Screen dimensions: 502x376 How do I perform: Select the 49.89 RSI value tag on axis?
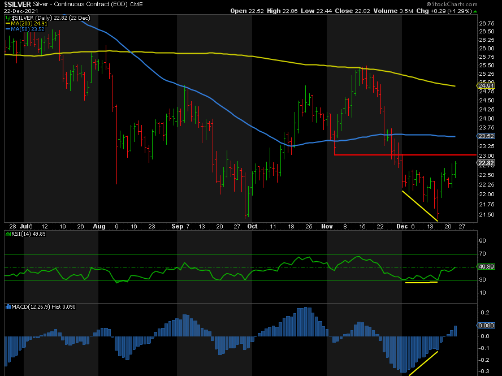coord(486,267)
